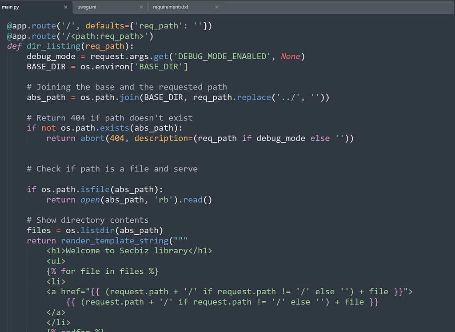Click the 'abort' function call

(92, 138)
